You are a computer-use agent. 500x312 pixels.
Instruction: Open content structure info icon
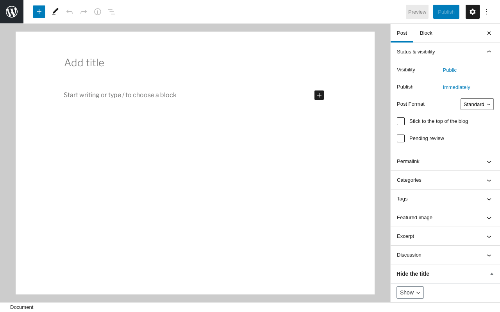click(x=98, y=12)
